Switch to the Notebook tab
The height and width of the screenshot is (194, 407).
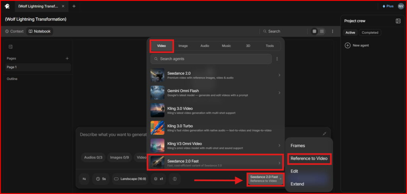pyautogui.click(x=40, y=31)
